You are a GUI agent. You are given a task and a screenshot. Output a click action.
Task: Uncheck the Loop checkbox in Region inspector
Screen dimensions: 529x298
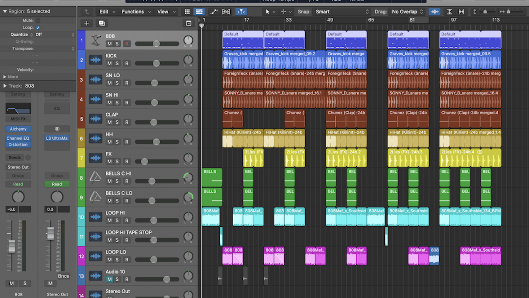(38, 28)
